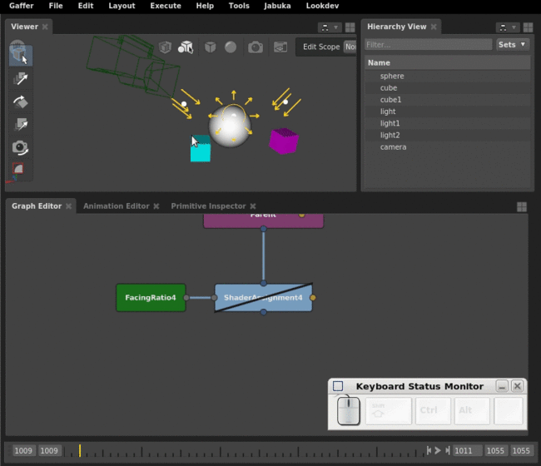This screenshot has height=466, width=541.
Task: Click the sphere shading icon
Action: tap(231, 47)
